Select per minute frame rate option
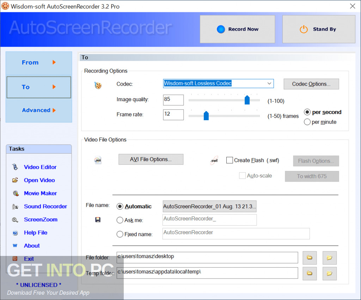Screen dimensions: 361x300 (307, 122)
